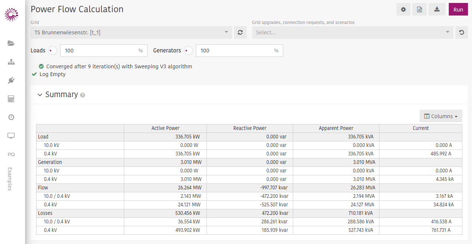Toggle the Loads scaling switch

52,51
